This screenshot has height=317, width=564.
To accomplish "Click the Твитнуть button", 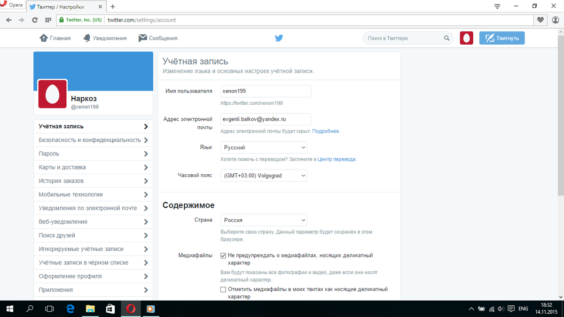I will 502,38.
